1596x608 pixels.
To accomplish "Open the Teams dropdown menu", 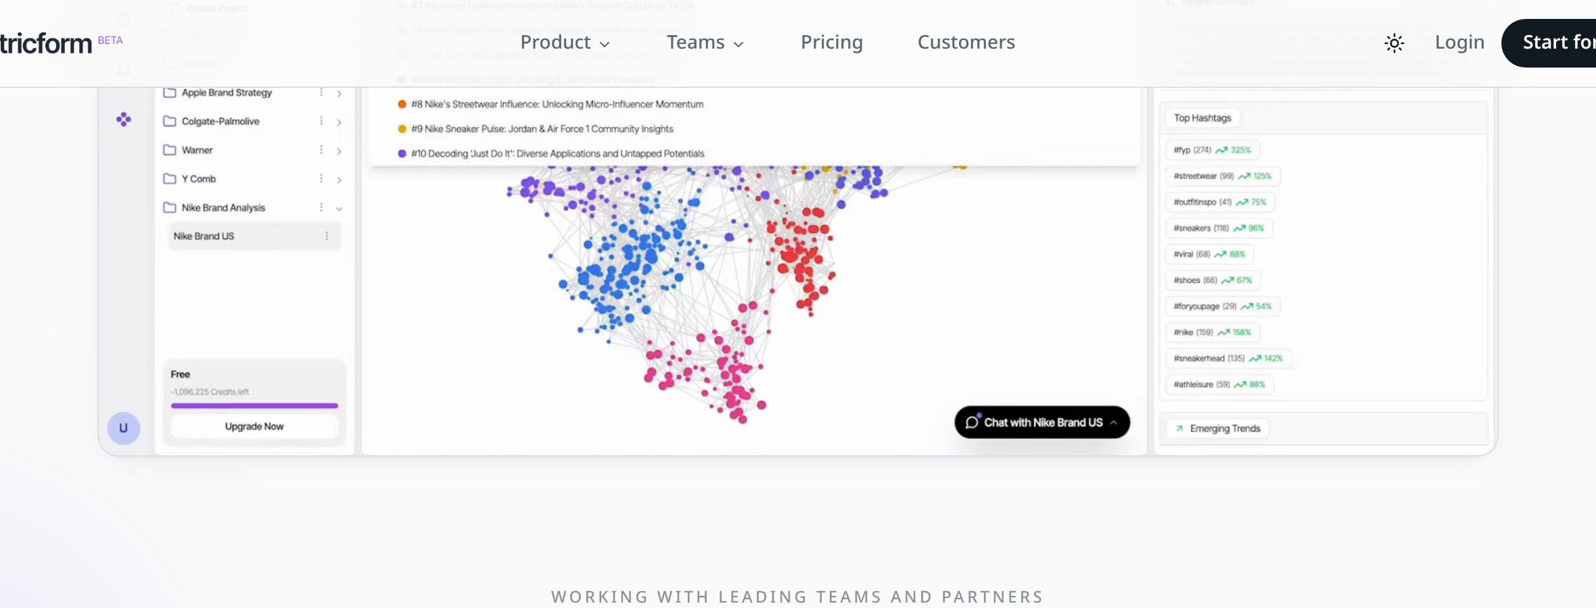I will 705,43.
